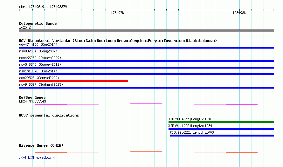
Task: Click the Disease Genes (OMIM) heading
Action: tap(41, 145)
